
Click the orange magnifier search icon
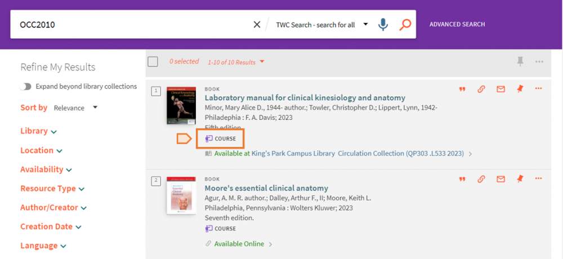405,24
